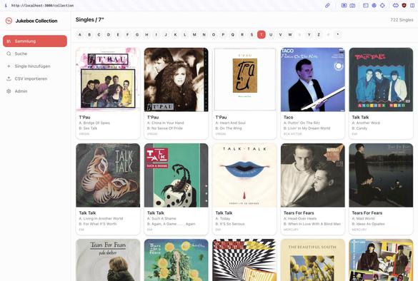Click the plus icon for Single hinzufügen
Image resolution: width=418 pixels, height=281 pixels.
tap(9, 66)
